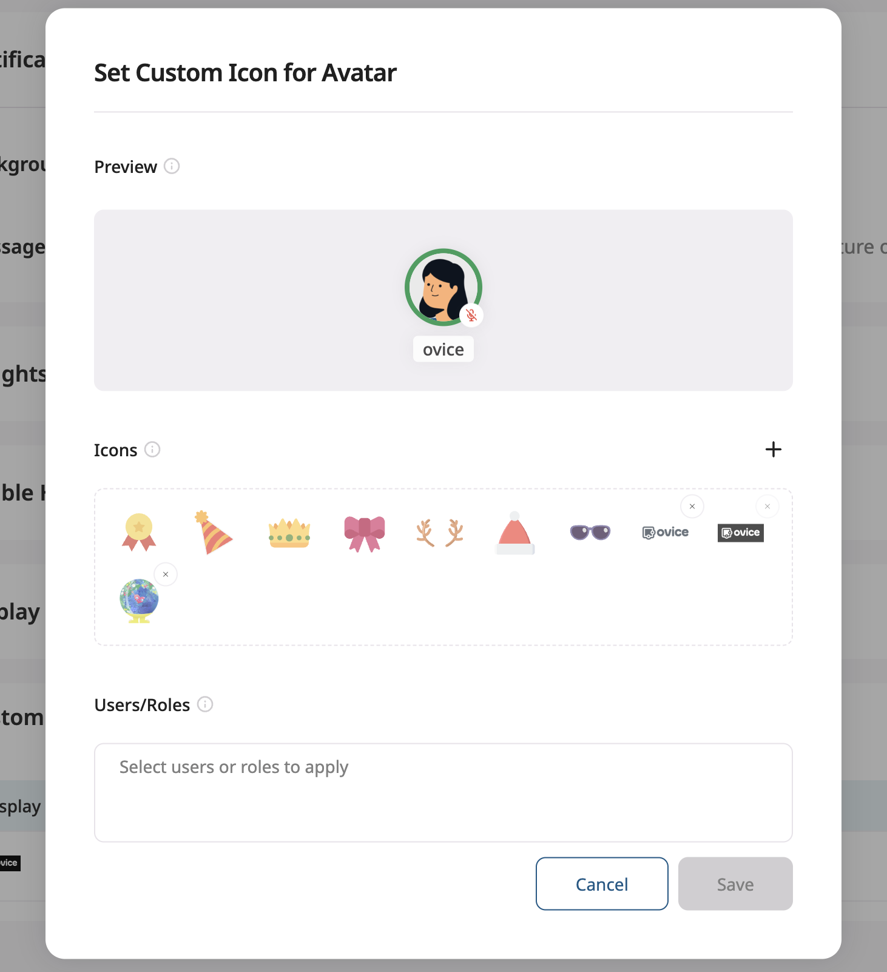Image resolution: width=887 pixels, height=972 pixels.
Task: Open the users or roles selection field
Action: click(443, 792)
